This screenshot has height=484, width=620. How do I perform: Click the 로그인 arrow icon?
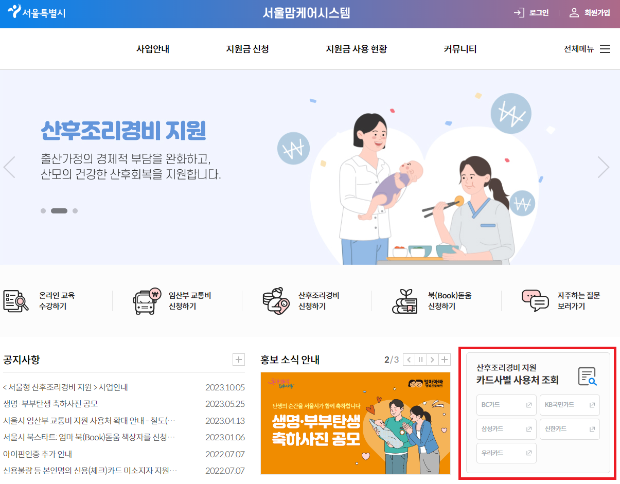point(518,13)
